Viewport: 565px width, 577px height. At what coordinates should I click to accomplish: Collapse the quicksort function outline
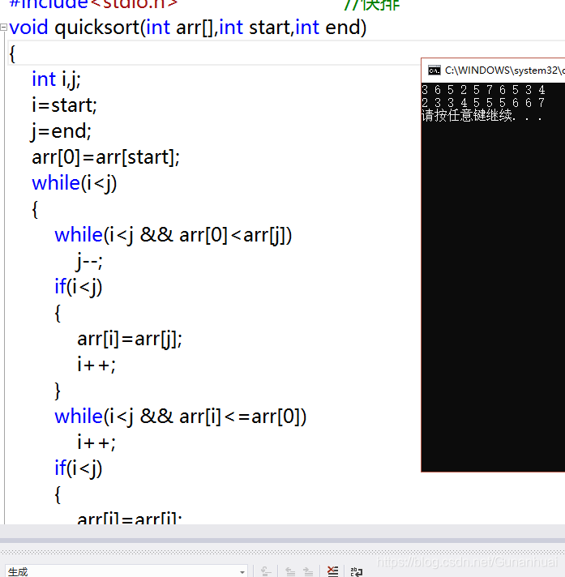pos(3,28)
